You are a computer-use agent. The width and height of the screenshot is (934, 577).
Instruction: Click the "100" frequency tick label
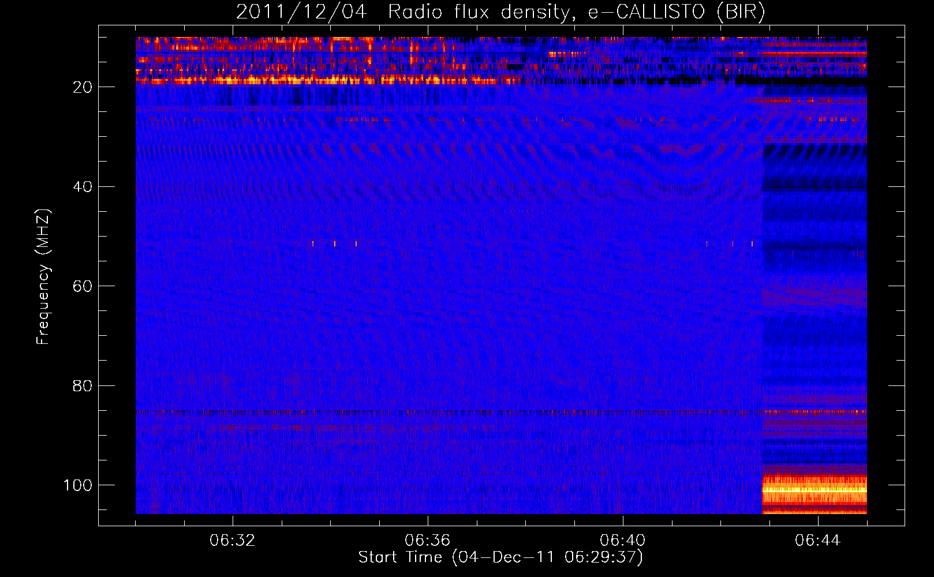point(77,485)
